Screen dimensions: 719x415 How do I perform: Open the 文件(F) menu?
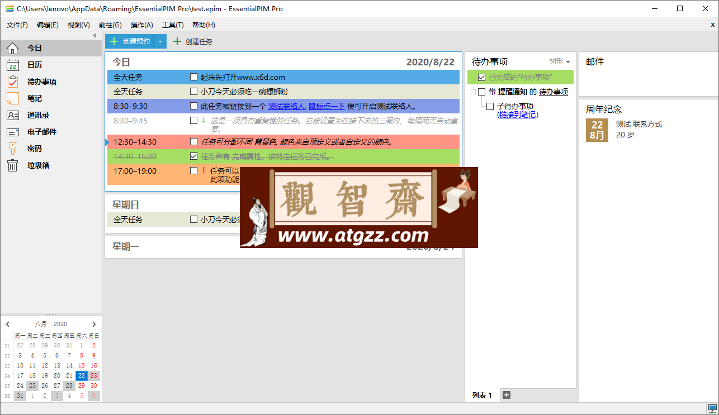(x=17, y=25)
